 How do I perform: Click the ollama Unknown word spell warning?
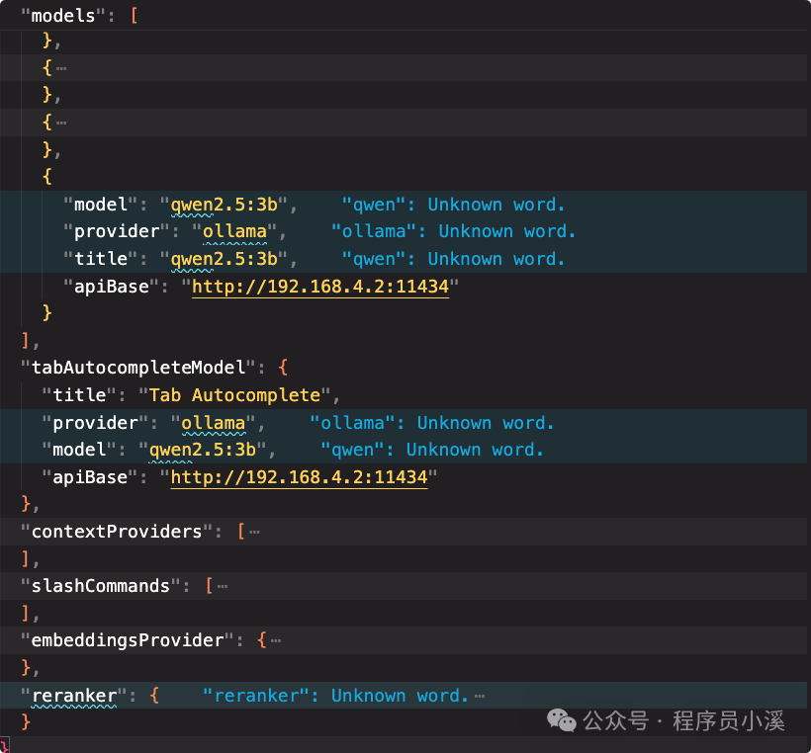tap(455, 230)
